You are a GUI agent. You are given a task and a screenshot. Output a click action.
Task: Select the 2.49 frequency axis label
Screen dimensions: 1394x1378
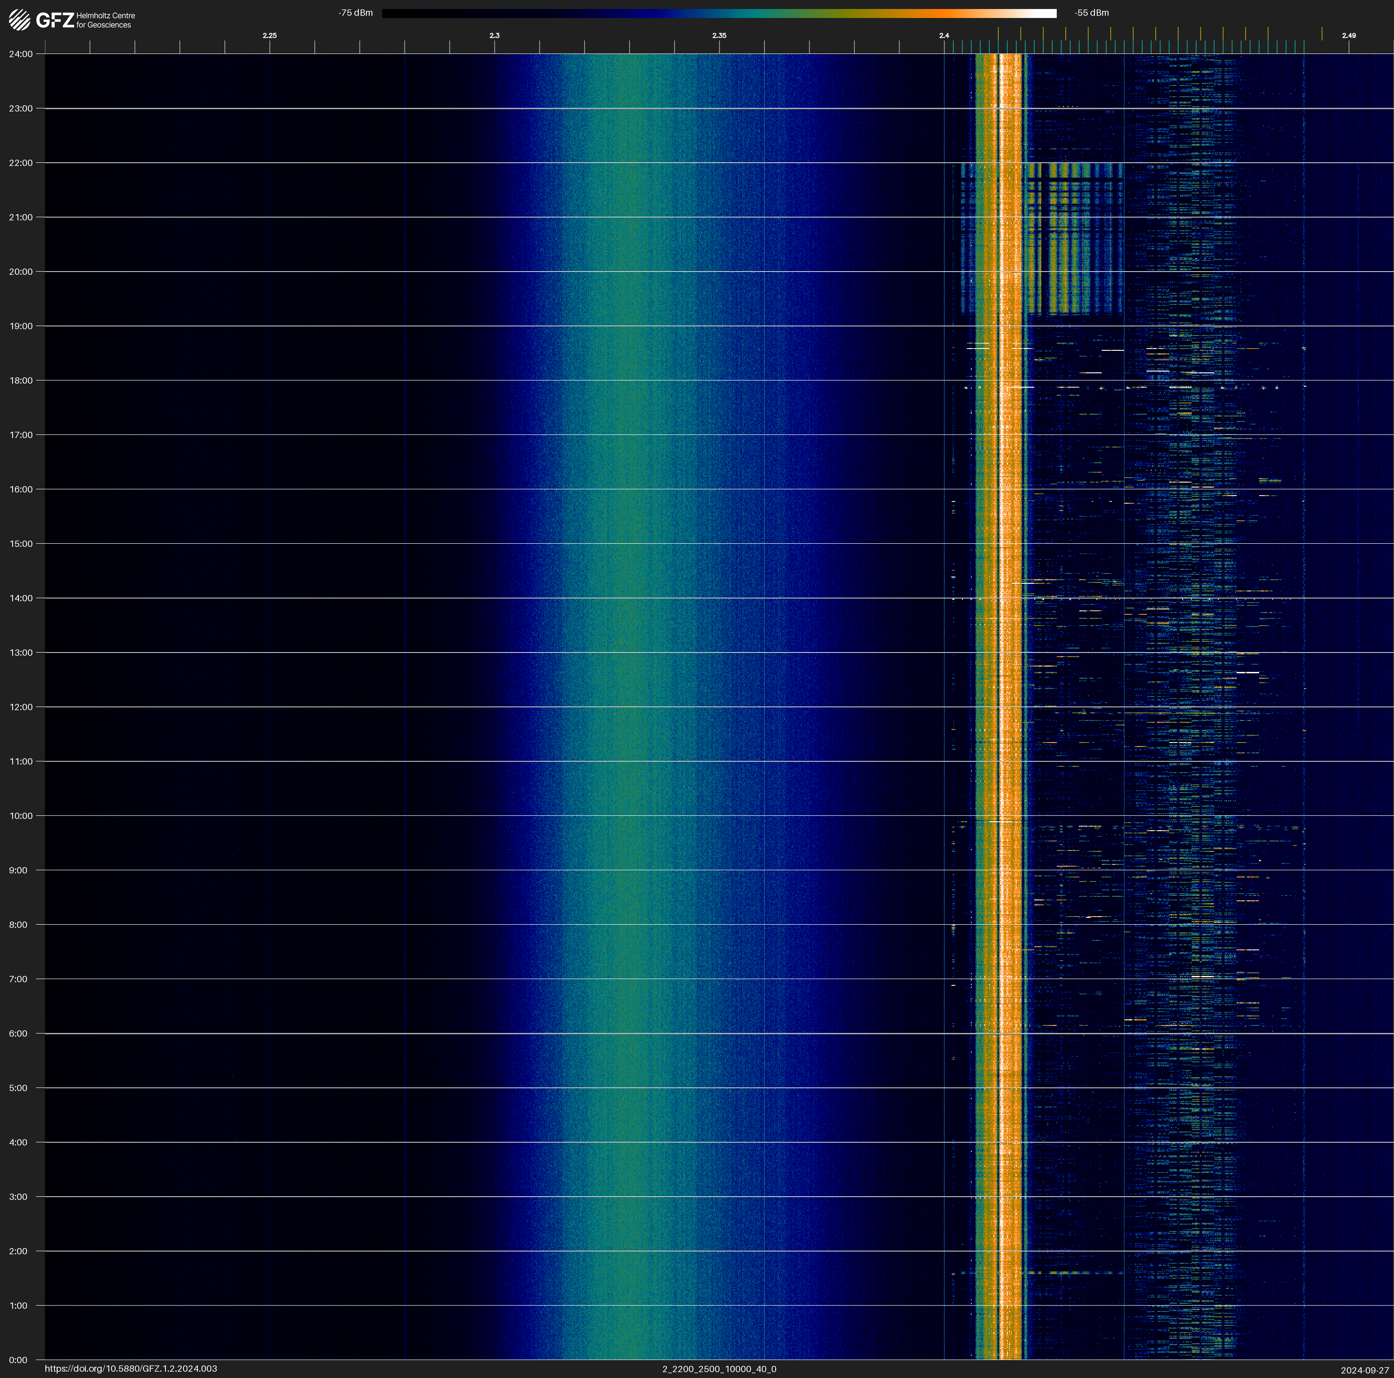[x=1348, y=36]
